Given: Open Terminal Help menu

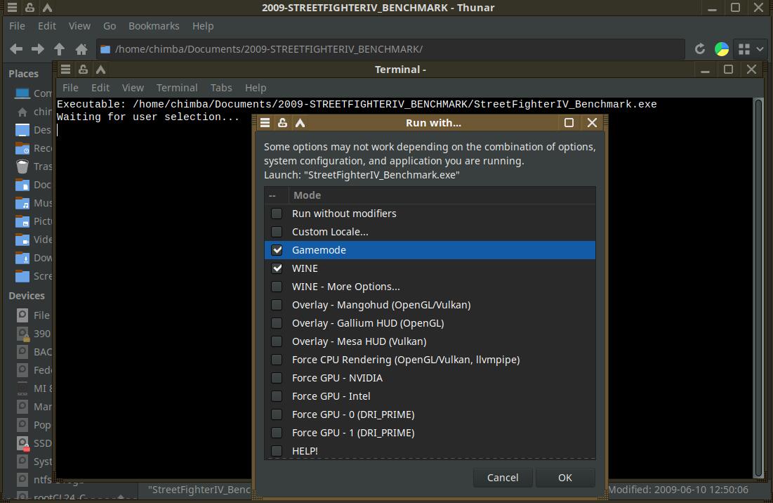Looking at the screenshot, I should 256,87.
